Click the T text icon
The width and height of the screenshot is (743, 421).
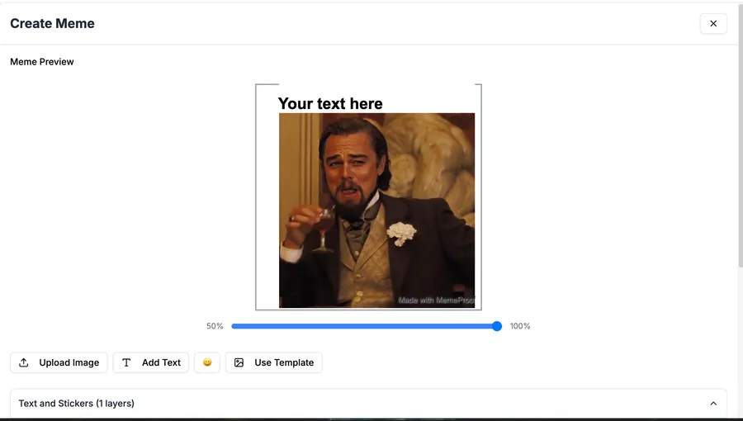click(126, 362)
